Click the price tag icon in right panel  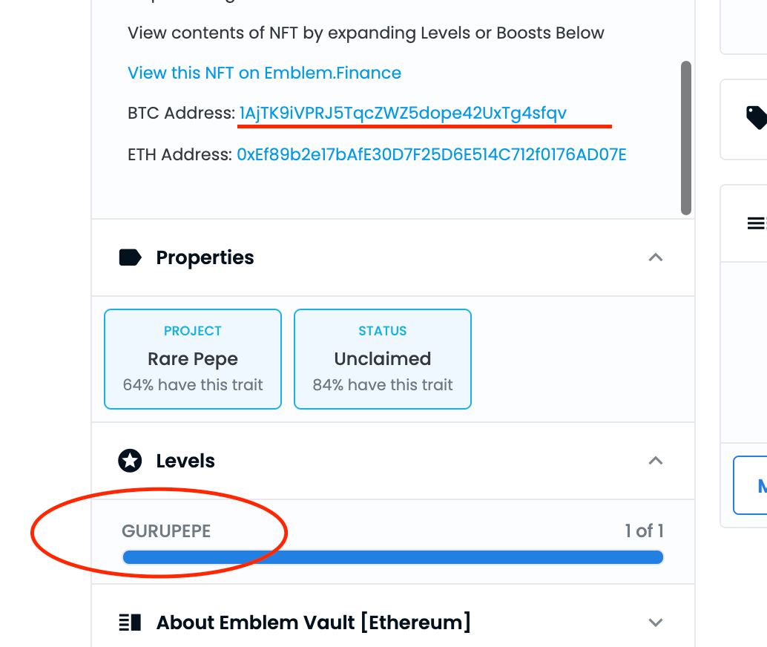coord(756,117)
